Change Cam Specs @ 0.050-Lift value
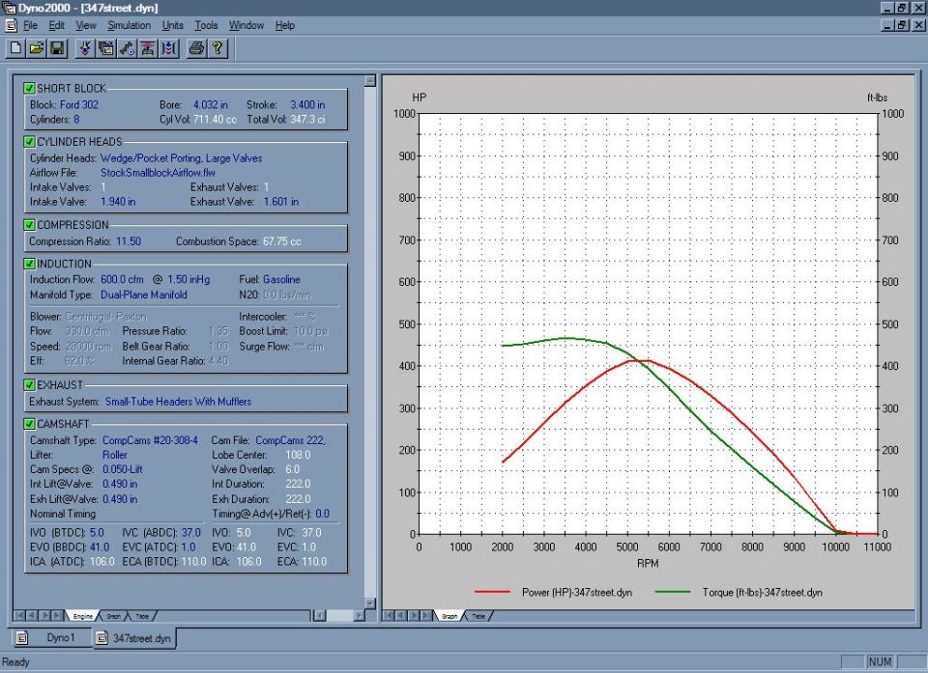 (x=123, y=469)
